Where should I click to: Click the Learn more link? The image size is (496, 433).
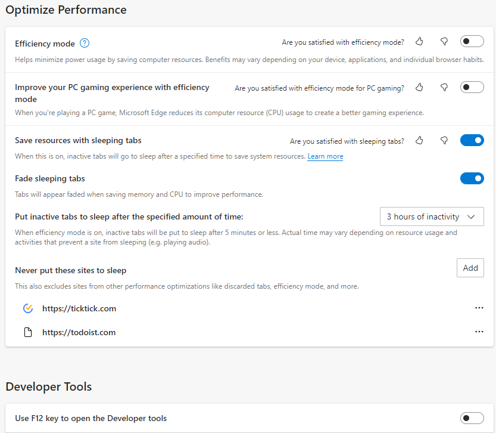coord(325,156)
